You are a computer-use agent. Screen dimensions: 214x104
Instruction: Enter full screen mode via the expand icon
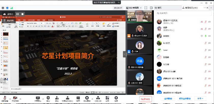146,8
